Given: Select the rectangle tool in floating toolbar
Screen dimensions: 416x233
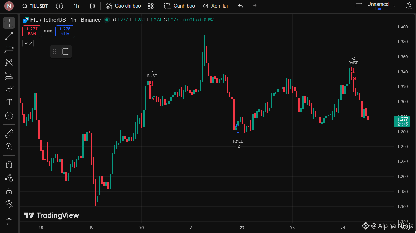Looking at the screenshot, I should pyautogui.click(x=65, y=51).
